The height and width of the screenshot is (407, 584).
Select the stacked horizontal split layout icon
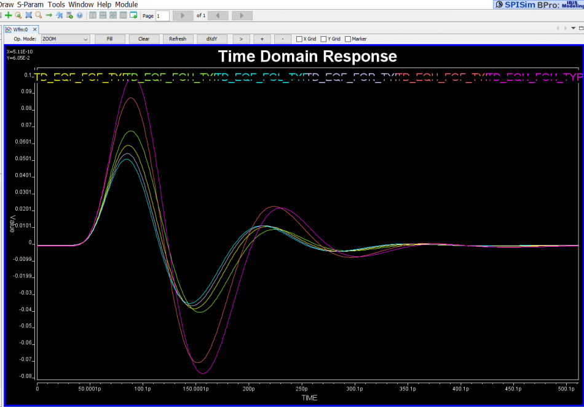click(103, 15)
